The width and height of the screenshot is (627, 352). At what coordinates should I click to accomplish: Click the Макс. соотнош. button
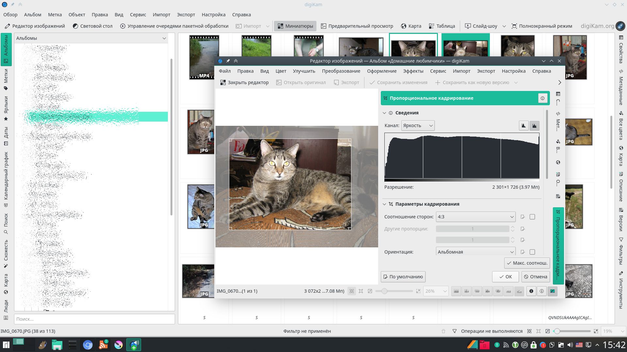point(527,263)
